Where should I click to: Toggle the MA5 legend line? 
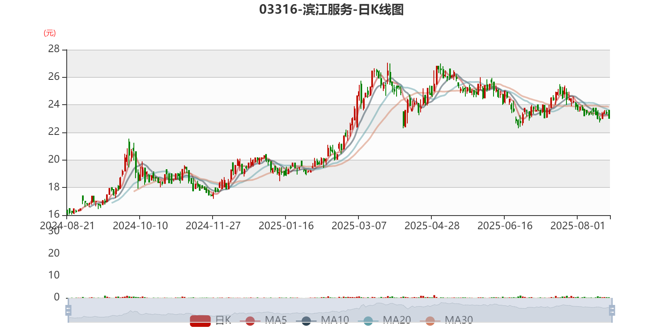[263, 320]
